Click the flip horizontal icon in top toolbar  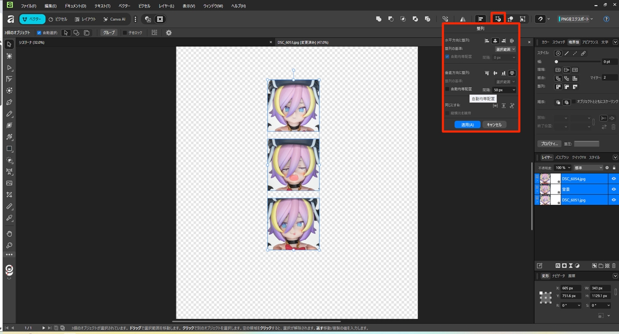click(463, 19)
